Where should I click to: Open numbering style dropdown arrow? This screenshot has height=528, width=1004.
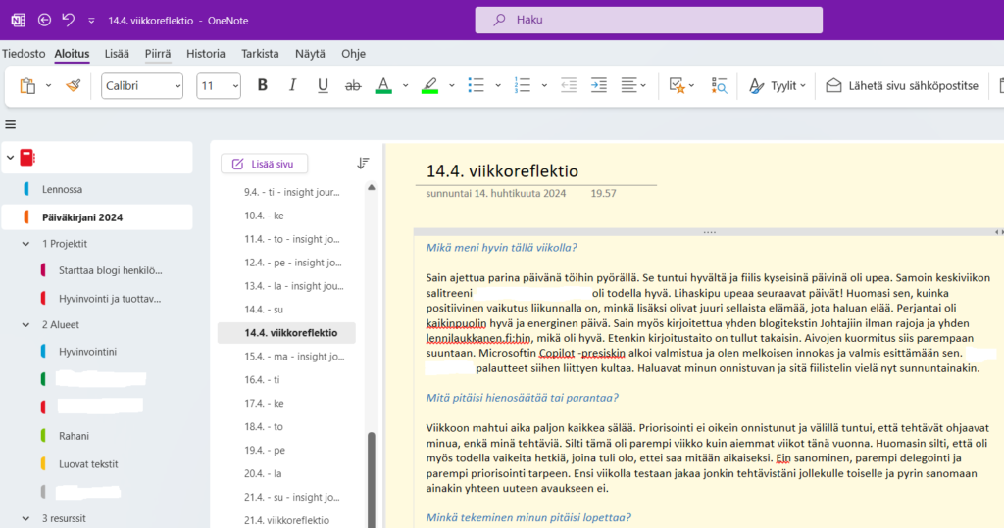[x=544, y=86]
